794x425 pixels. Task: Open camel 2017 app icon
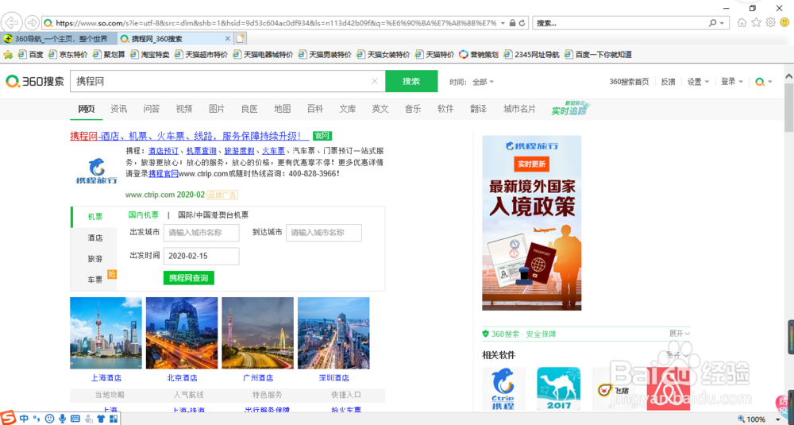(558, 389)
